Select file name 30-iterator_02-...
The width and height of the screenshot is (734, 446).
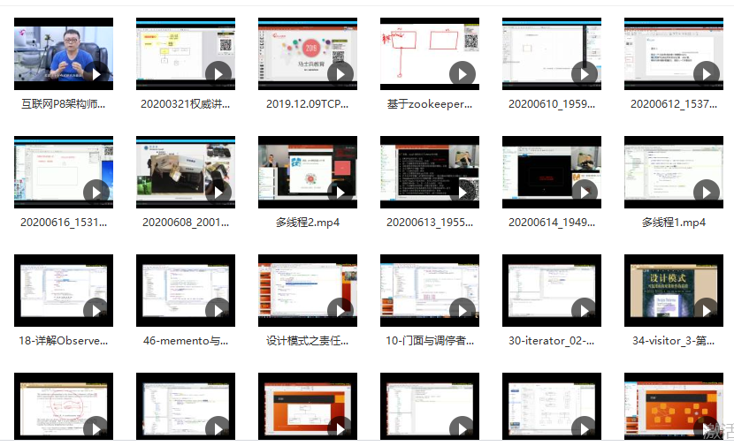tap(552, 341)
